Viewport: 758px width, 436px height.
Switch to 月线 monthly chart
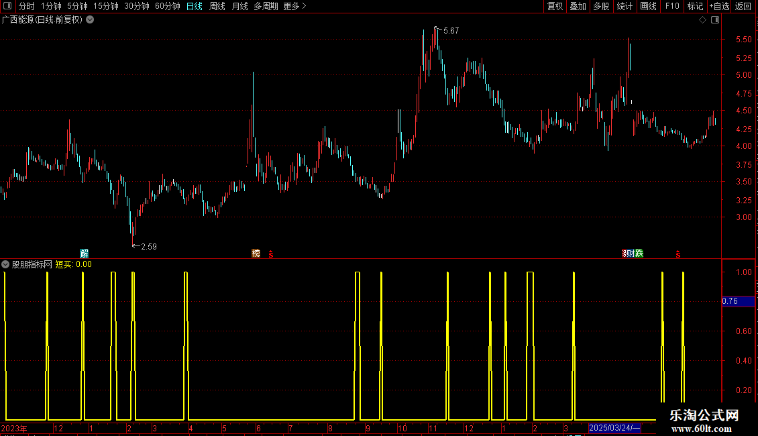pos(239,6)
